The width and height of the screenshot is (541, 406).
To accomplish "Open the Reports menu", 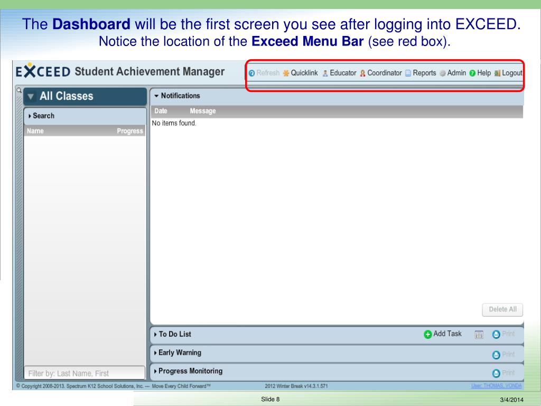I will point(424,73).
